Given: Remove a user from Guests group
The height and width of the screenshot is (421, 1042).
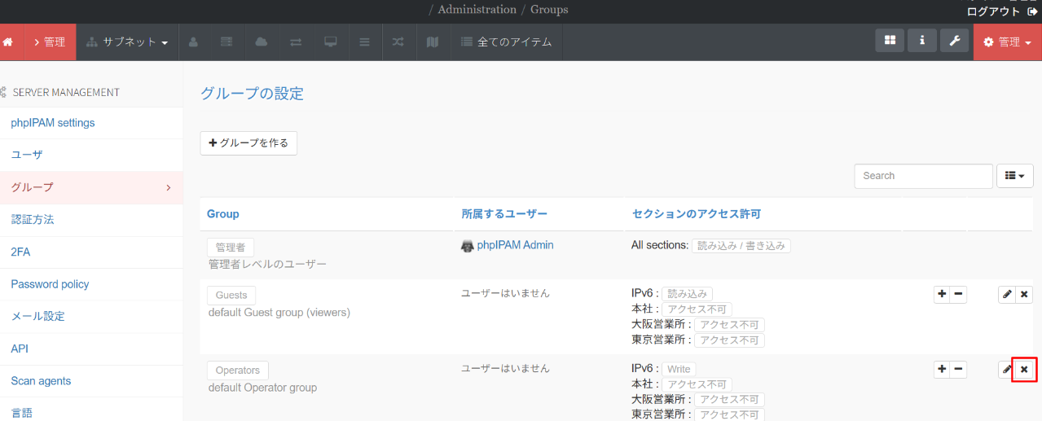Looking at the screenshot, I should [958, 295].
